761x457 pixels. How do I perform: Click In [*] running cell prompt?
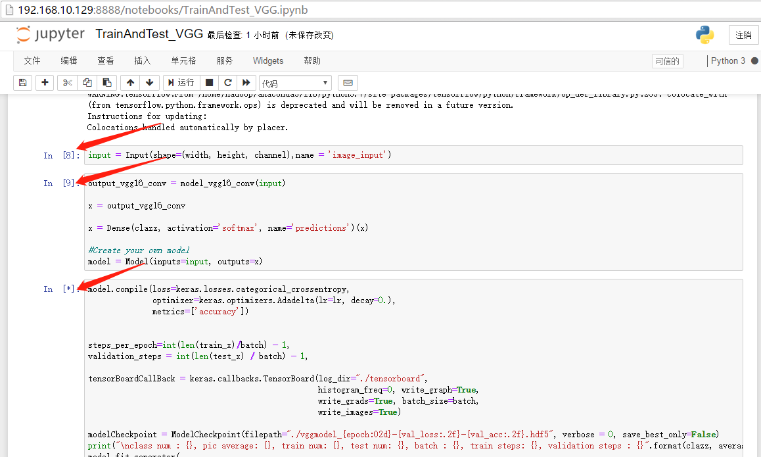61,289
